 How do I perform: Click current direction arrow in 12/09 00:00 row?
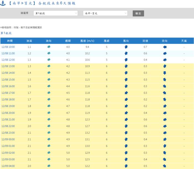pos(165,139)
